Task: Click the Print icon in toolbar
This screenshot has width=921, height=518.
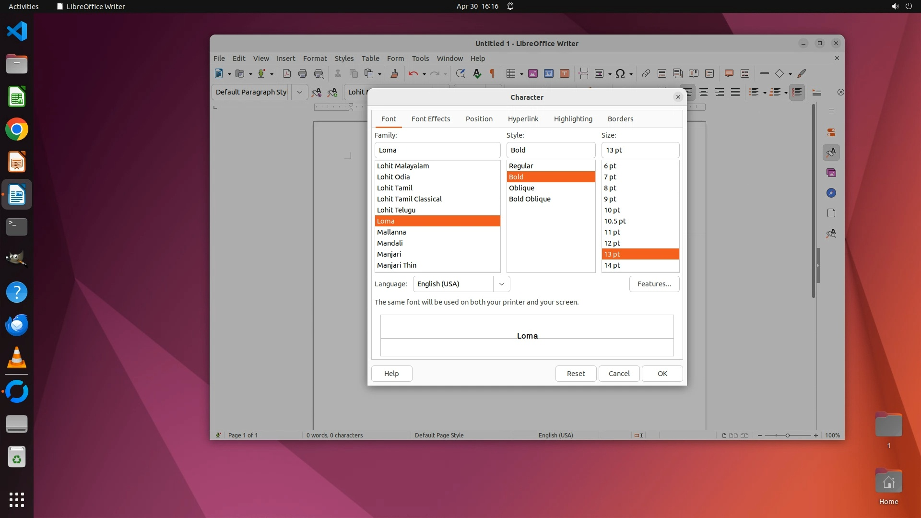Action: (x=303, y=73)
